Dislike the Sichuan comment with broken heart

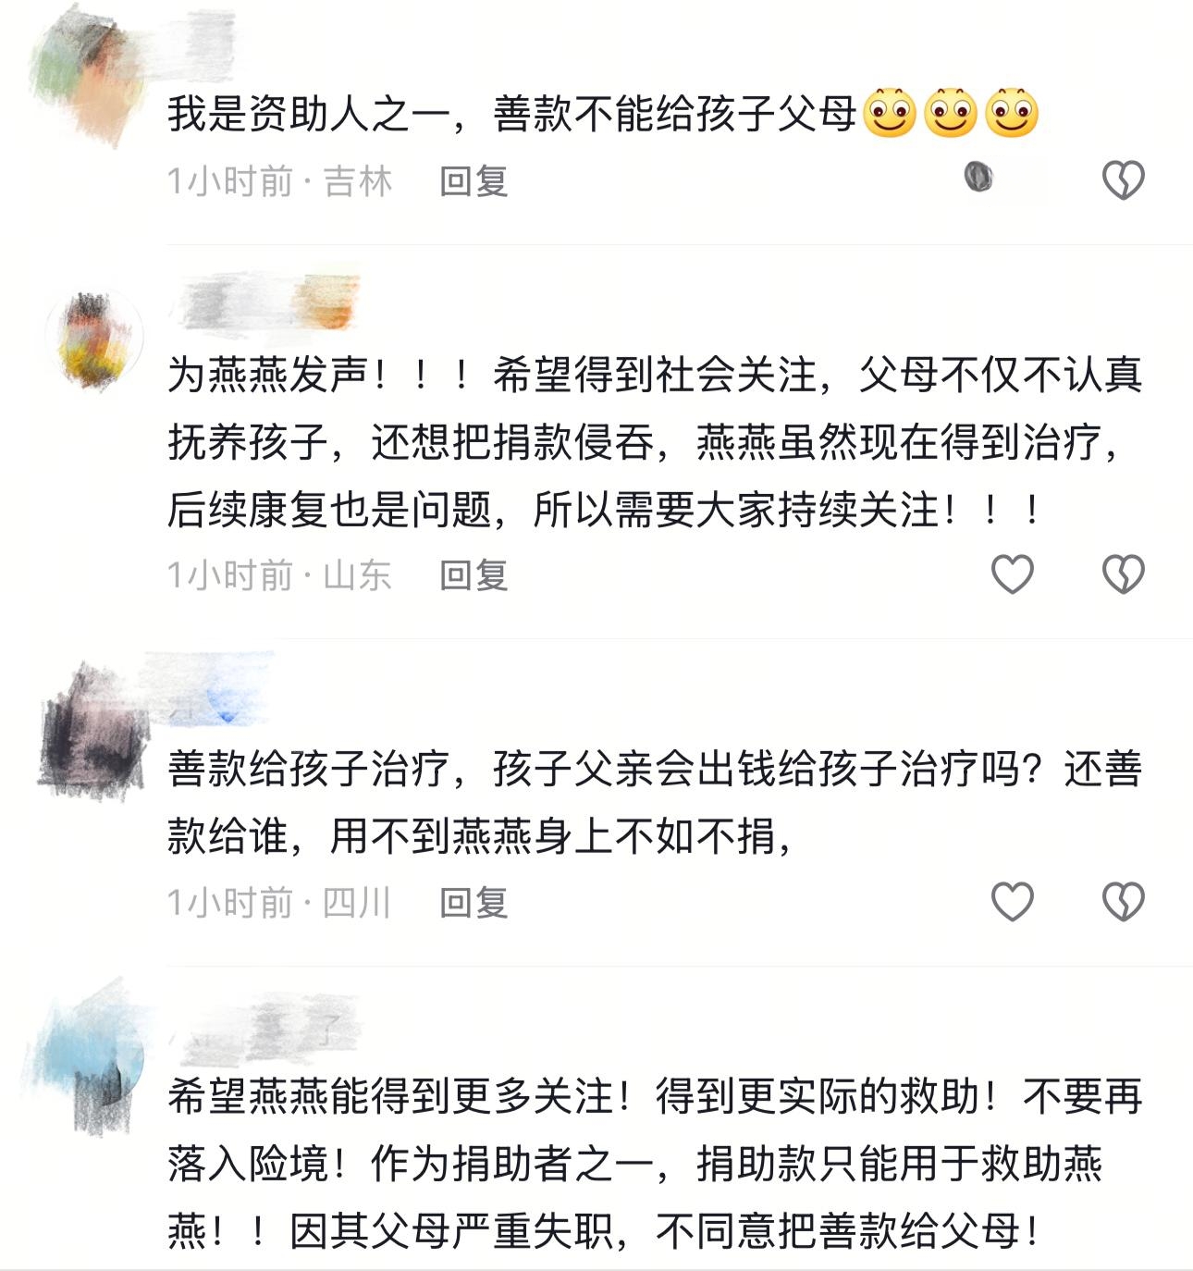1124,901
